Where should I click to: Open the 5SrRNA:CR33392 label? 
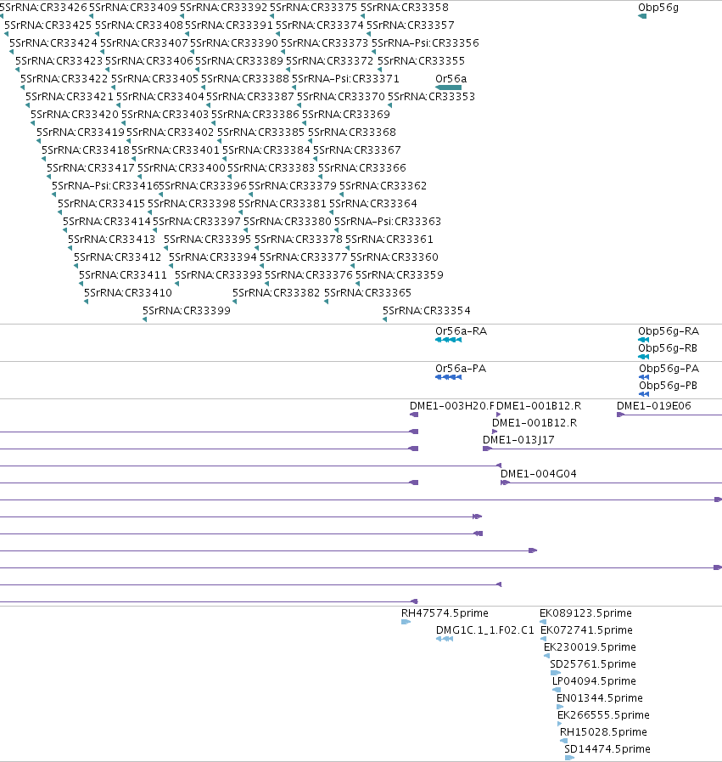click(224, 8)
